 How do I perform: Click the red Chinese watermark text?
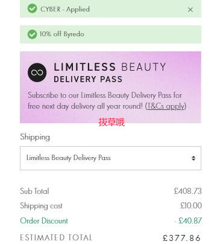coord(111,122)
